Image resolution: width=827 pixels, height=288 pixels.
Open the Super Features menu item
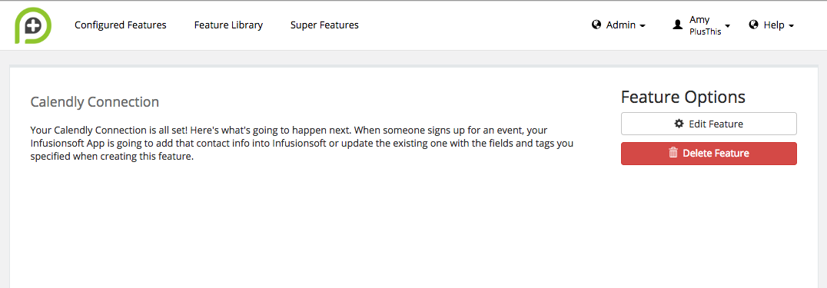pos(324,25)
